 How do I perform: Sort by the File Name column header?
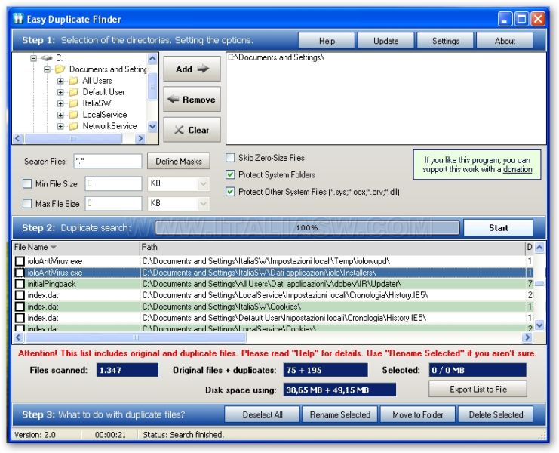click(x=76, y=247)
